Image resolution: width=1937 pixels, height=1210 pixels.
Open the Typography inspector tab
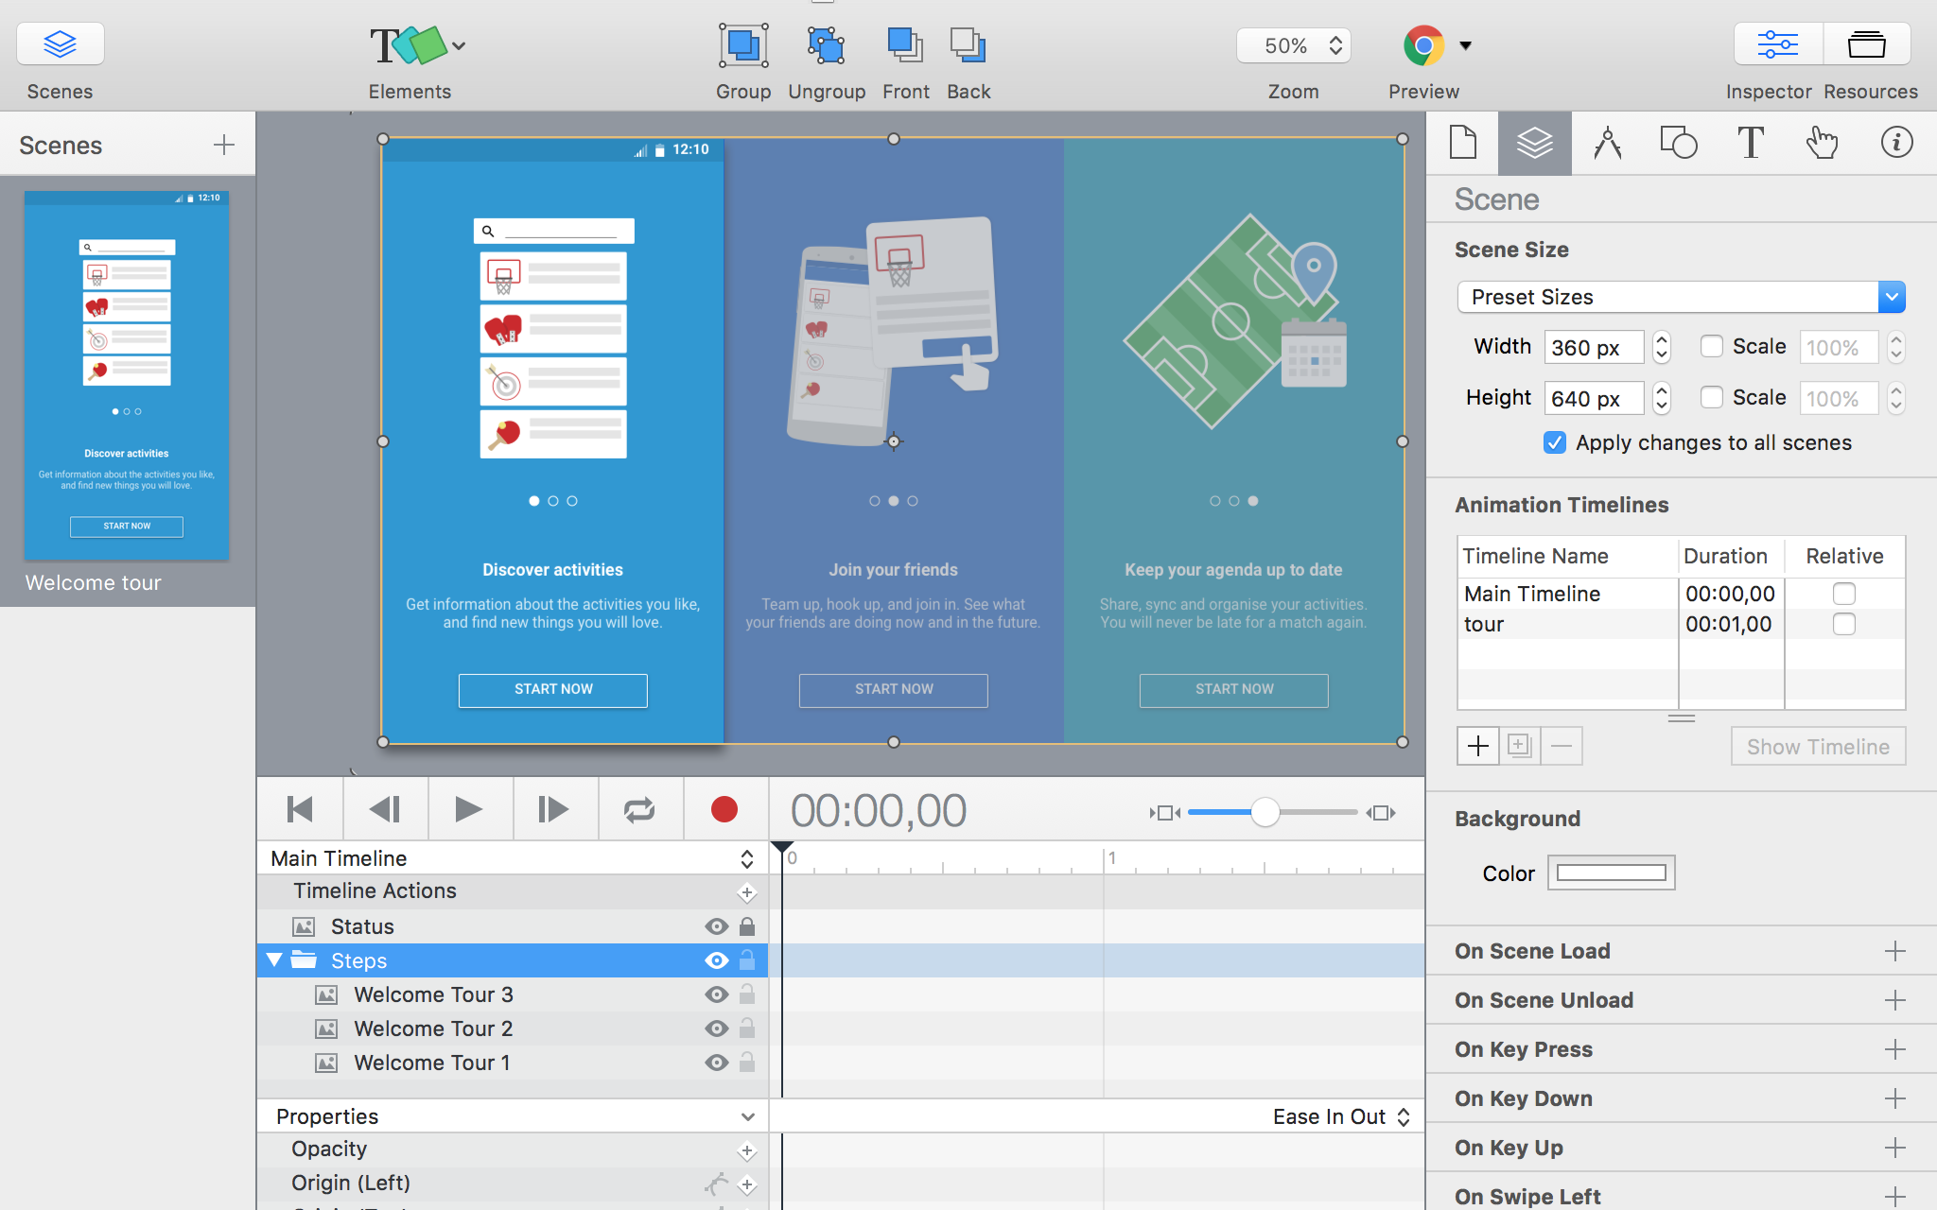pyautogui.click(x=1750, y=144)
